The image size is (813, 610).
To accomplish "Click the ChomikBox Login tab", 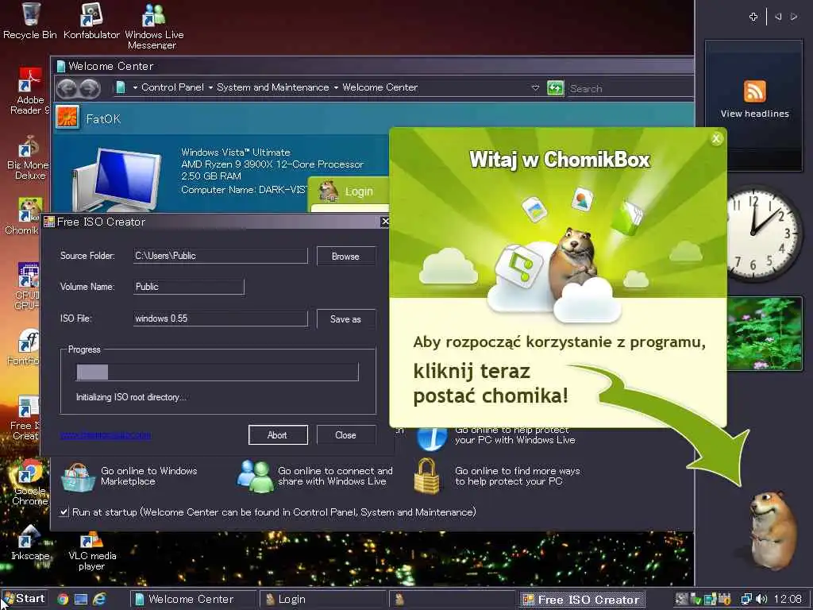I will click(x=349, y=191).
